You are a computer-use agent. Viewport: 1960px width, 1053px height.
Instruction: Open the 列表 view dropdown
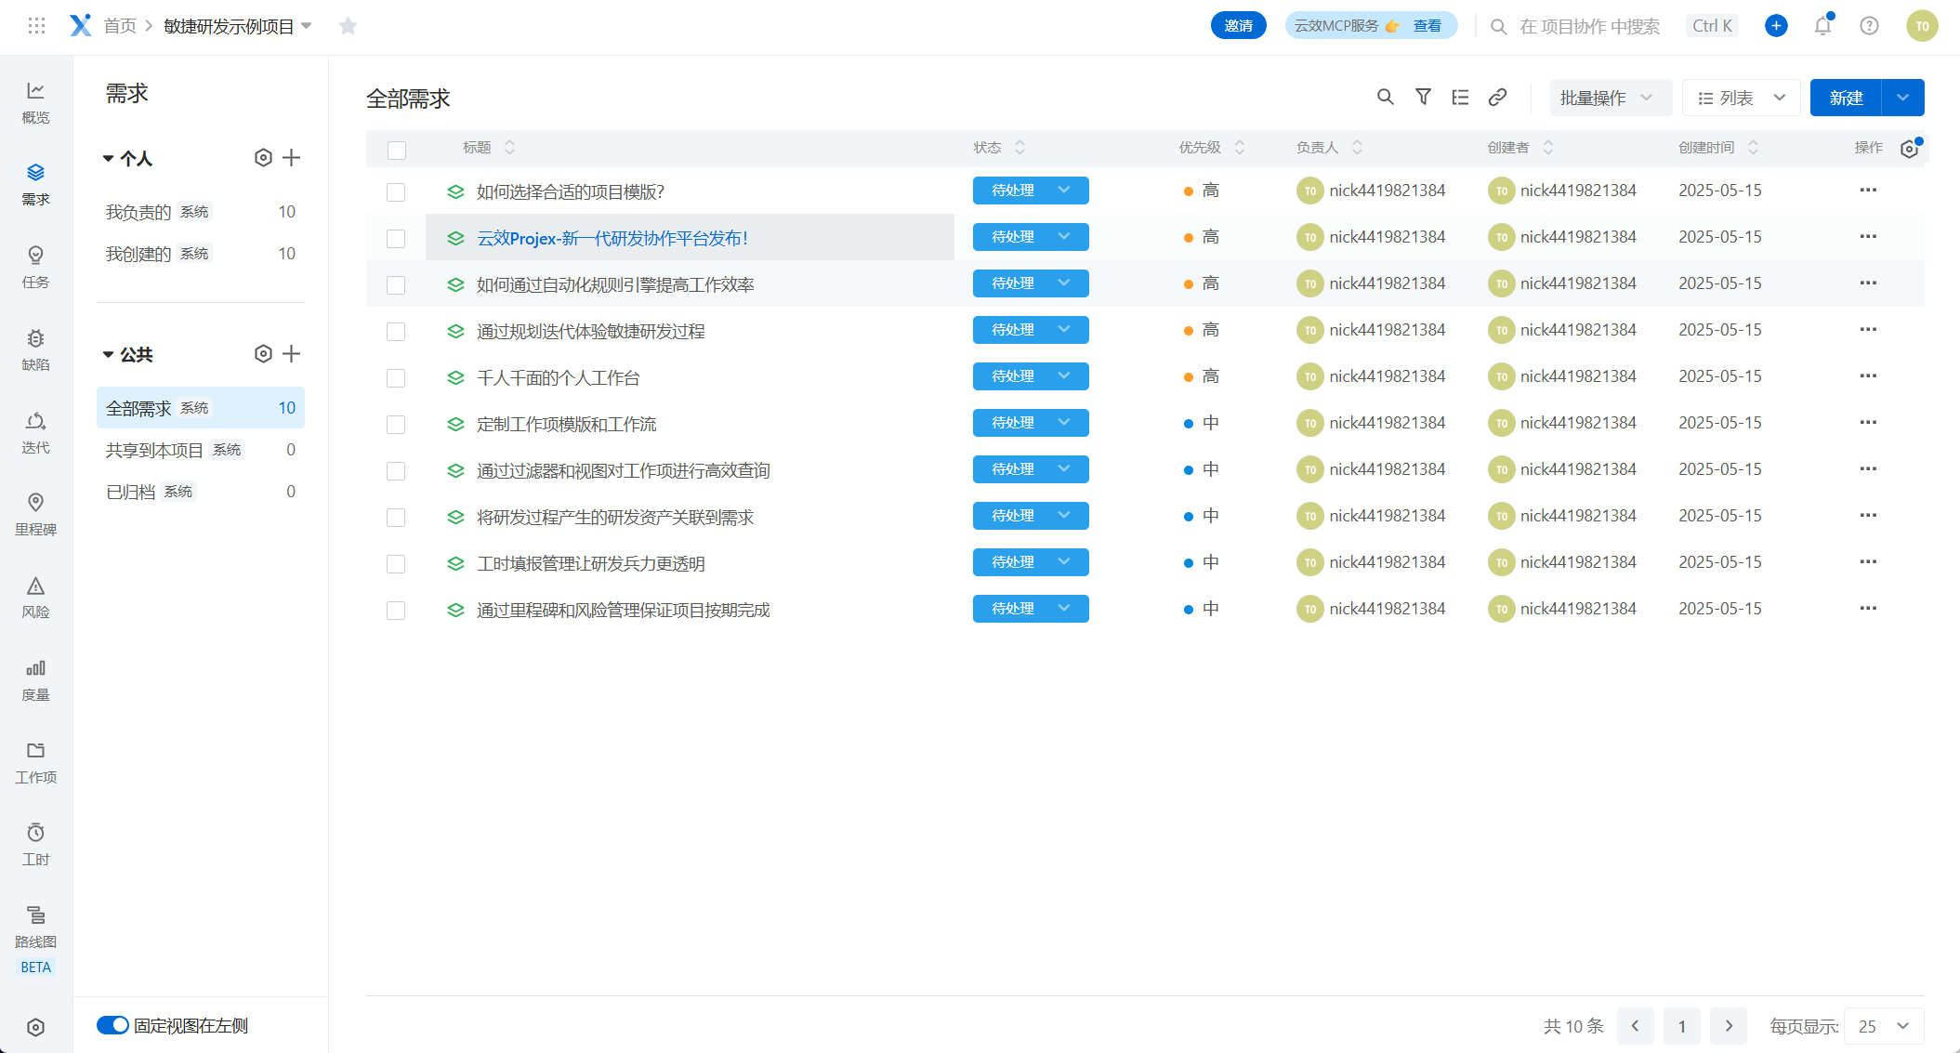coord(1741,98)
